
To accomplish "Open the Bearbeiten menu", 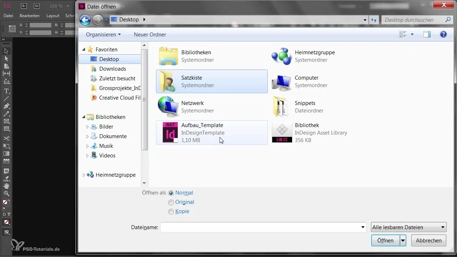I will 30,16.
